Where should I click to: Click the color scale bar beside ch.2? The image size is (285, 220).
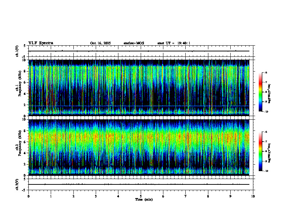pyautogui.click(x=260, y=151)
